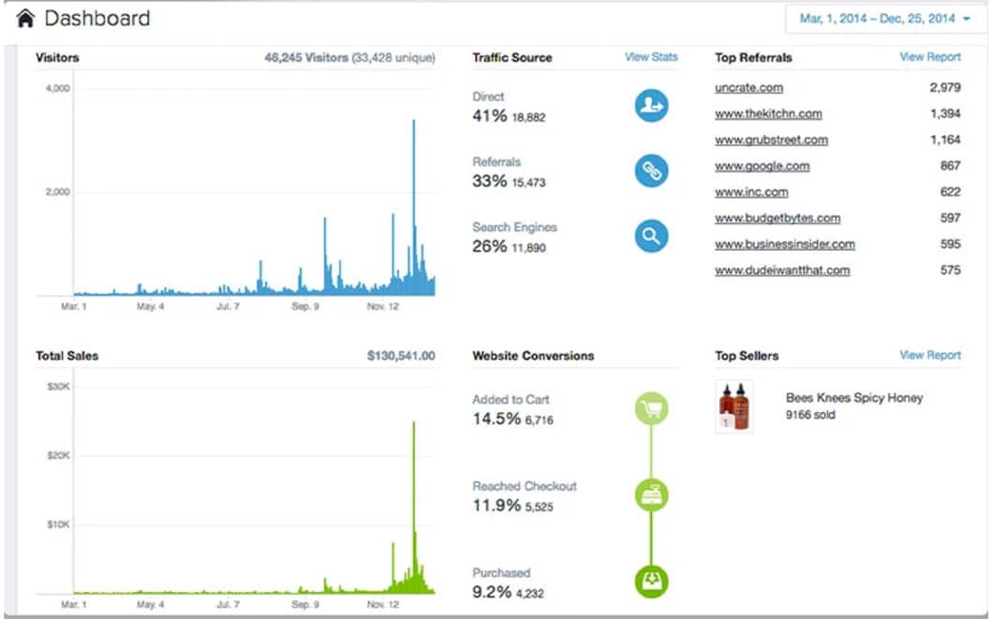Image resolution: width=993 pixels, height=619 pixels.
Task: Open View Stats for Traffic Source
Action: 651,57
